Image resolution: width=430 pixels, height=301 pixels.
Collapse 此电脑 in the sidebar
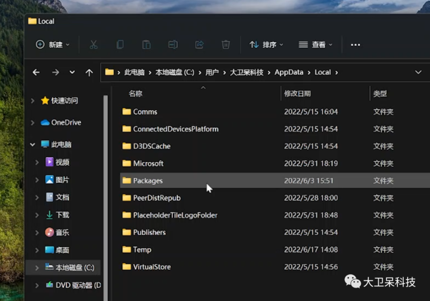click(33, 144)
